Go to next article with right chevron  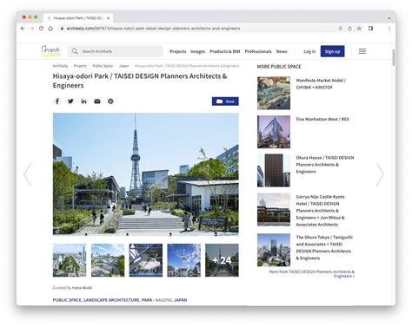(x=380, y=174)
